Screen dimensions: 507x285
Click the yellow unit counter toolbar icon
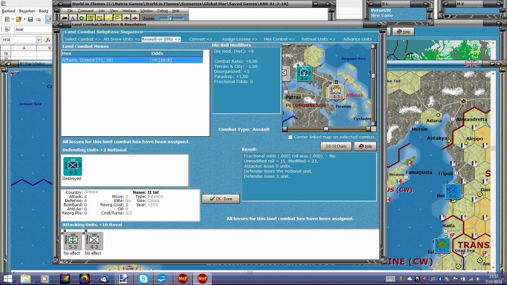[x=90, y=18]
